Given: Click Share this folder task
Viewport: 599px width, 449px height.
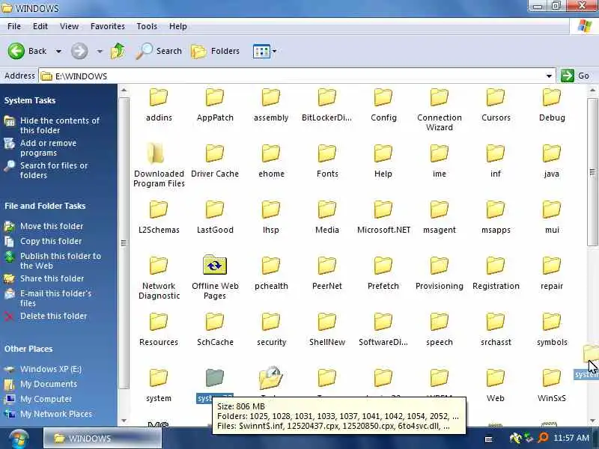Looking at the screenshot, I should 52,278.
